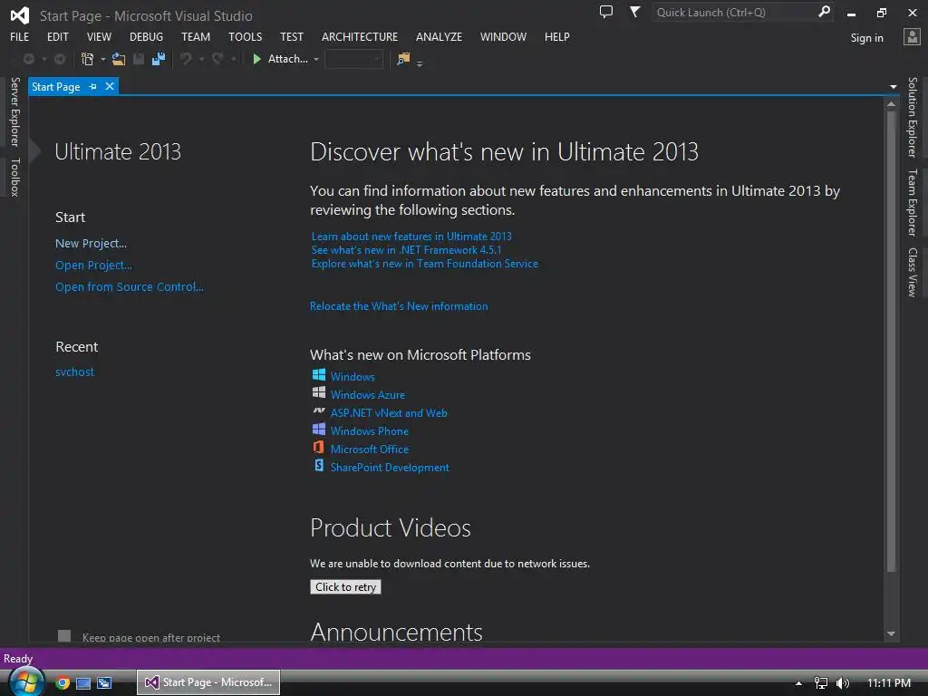Click the New Project... link
Viewport: 928px width, 696px height.
tap(92, 243)
